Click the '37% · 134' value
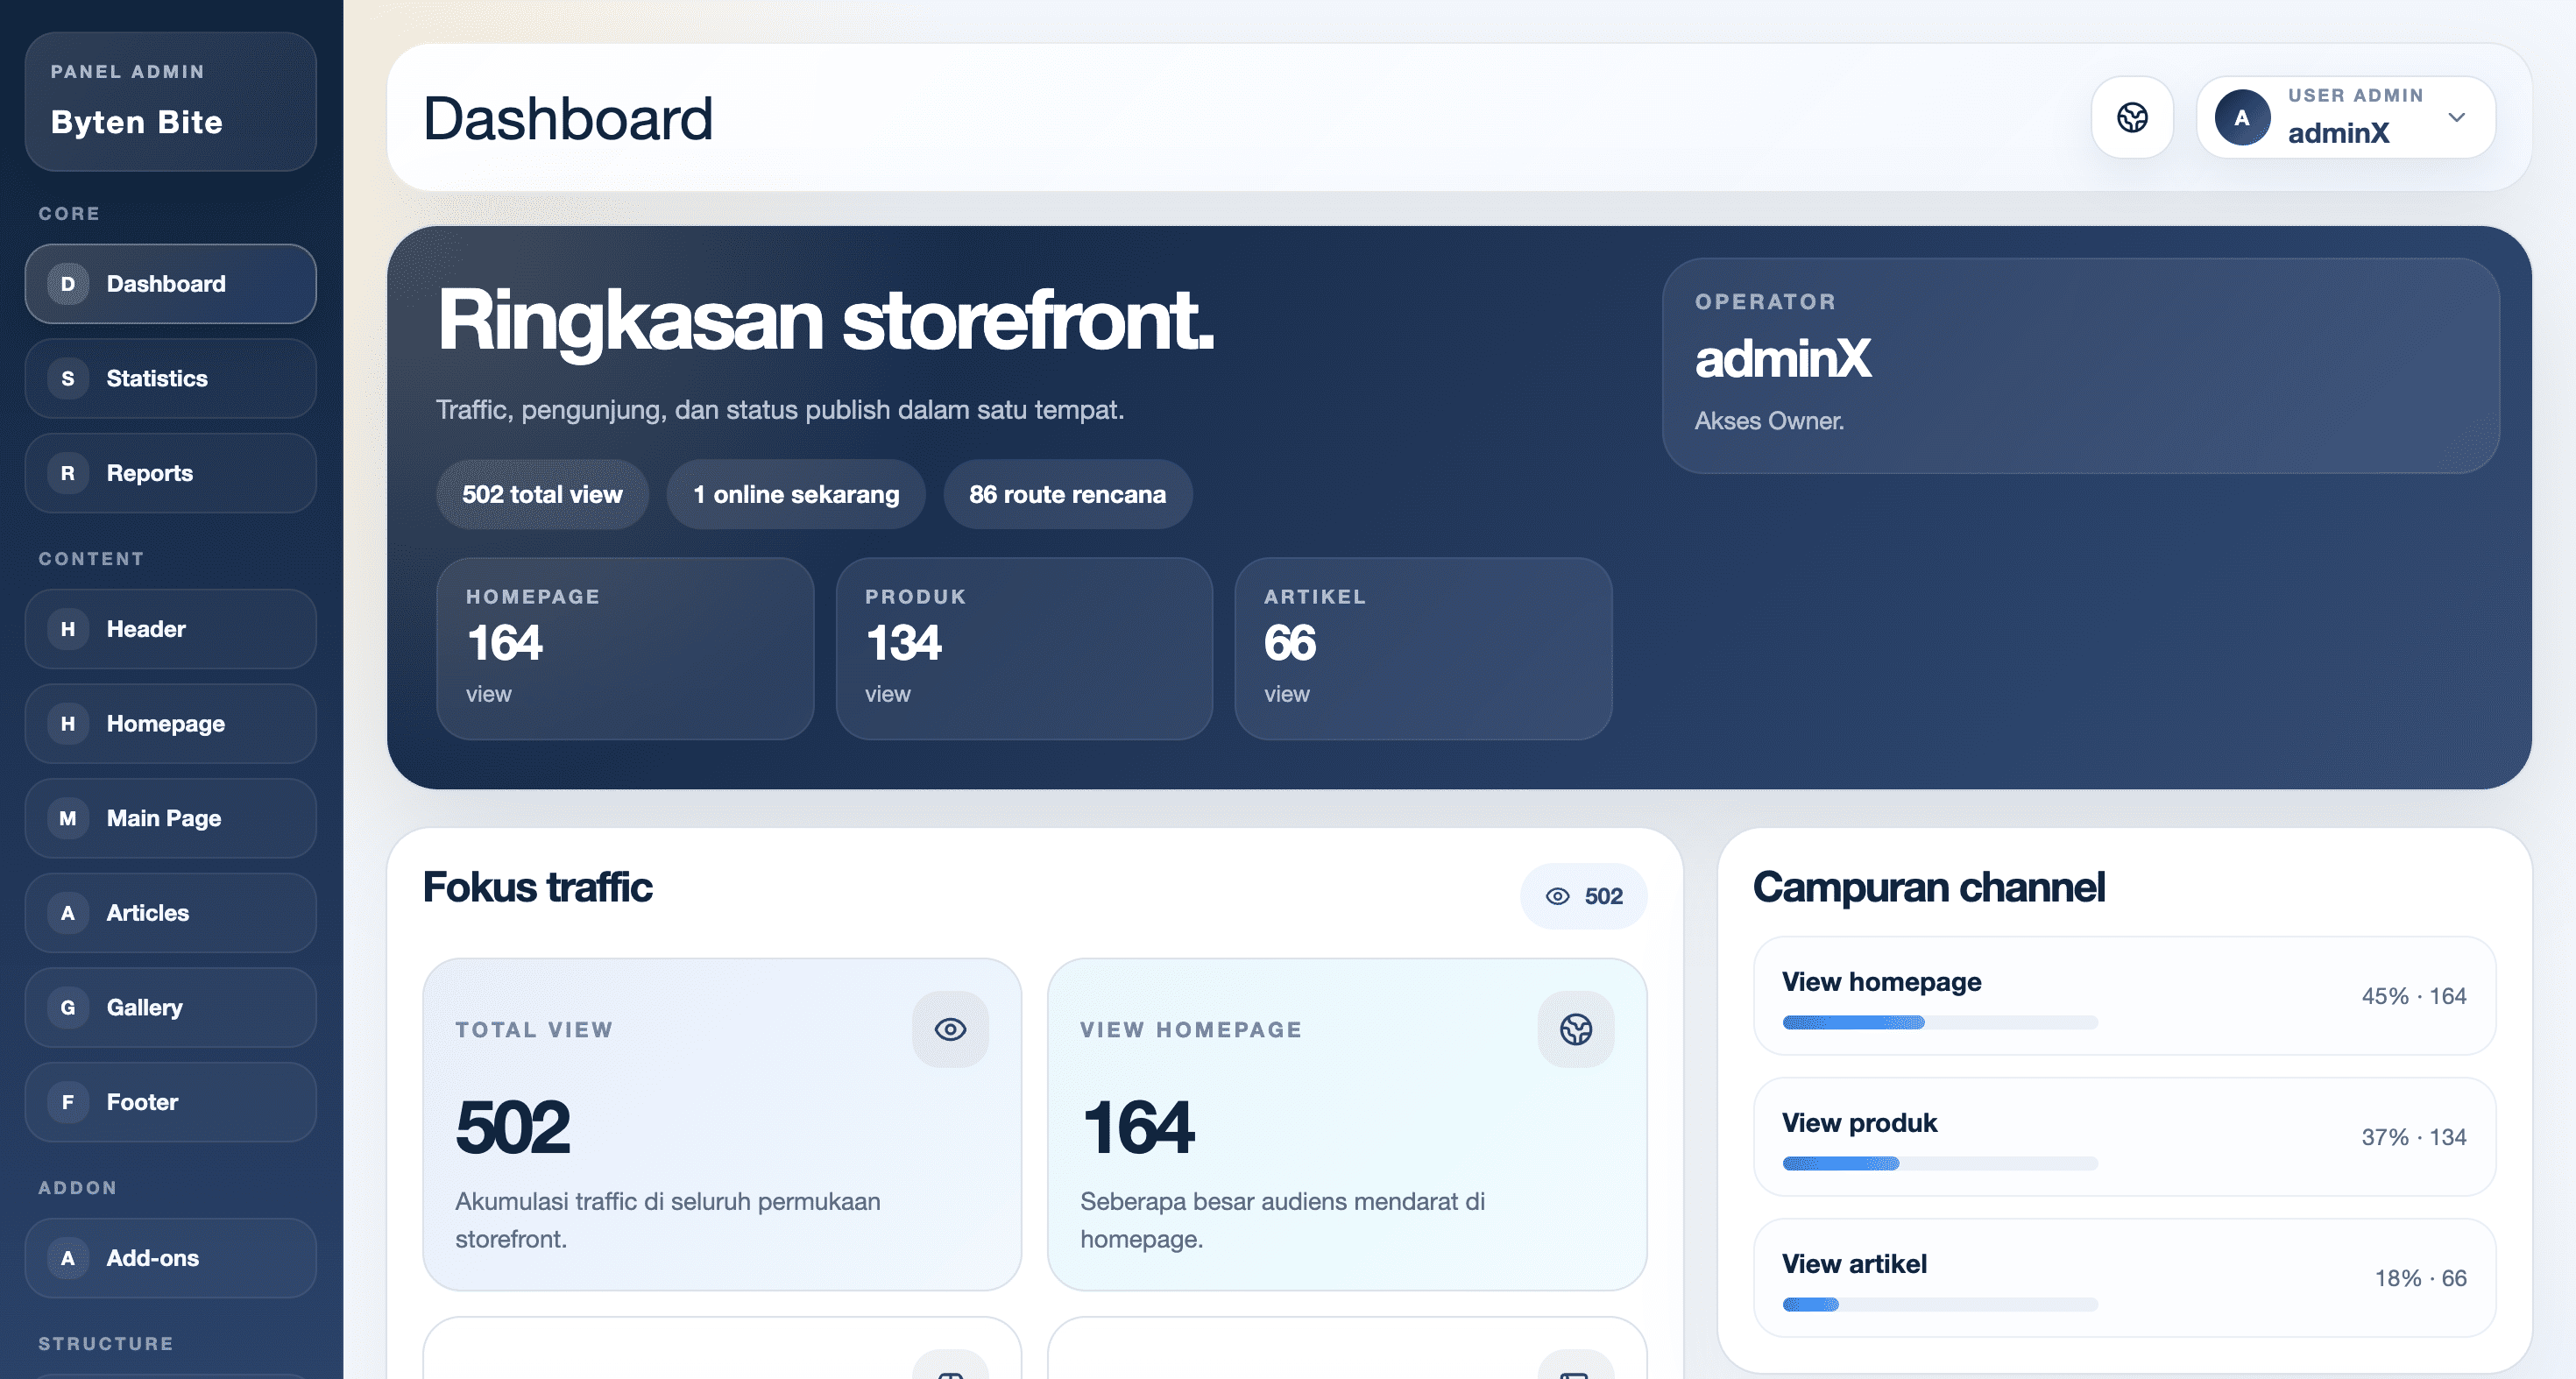This screenshot has width=2576, height=1379. pyautogui.click(x=2414, y=1137)
